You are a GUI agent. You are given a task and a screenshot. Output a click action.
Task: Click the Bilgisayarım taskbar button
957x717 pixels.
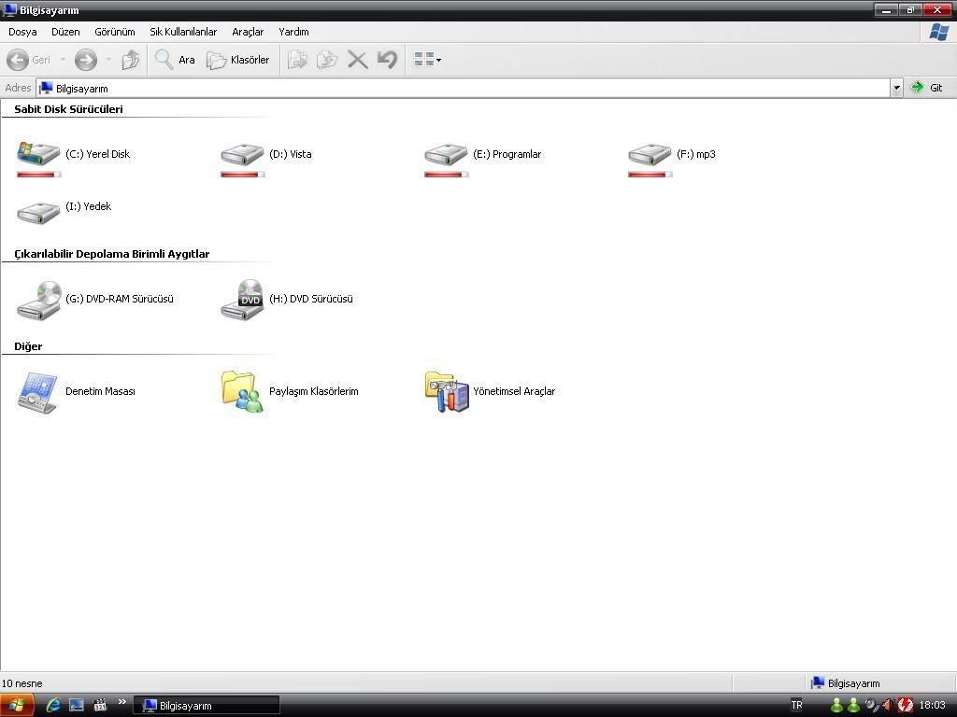tap(207, 706)
